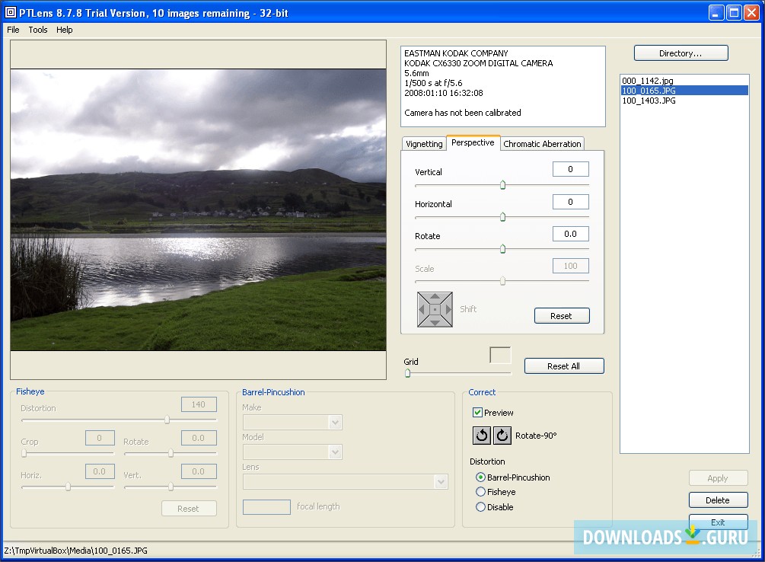The width and height of the screenshot is (765, 562).
Task: Click the perspective Rotate slider handle
Action: coord(502,249)
